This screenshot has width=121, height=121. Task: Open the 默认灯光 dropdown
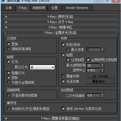(42, 67)
